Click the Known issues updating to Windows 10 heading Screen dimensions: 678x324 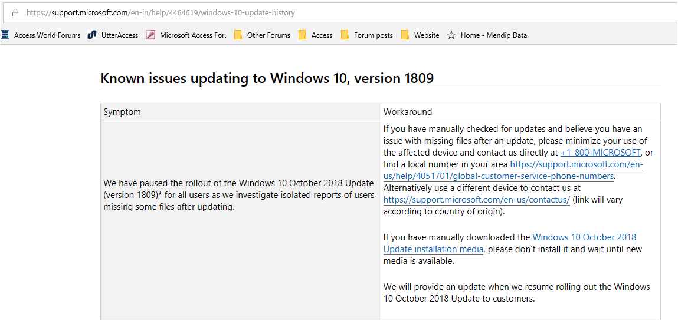tap(267, 78)
